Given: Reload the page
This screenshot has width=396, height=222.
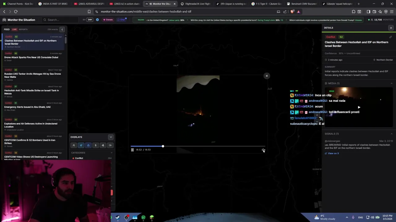Looking at the screenshot, I should 16,11.
